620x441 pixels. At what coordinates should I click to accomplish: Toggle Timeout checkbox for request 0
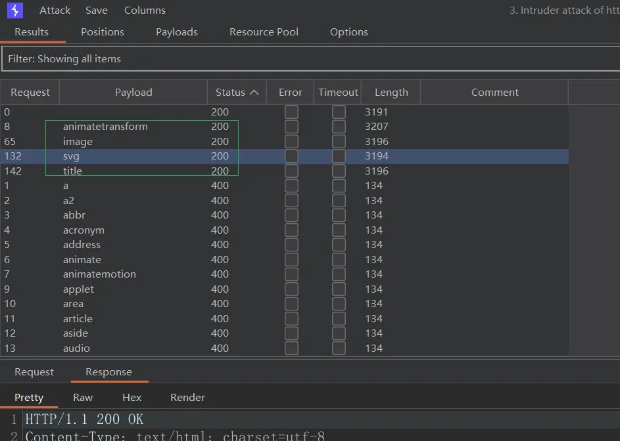click(339, 112)
